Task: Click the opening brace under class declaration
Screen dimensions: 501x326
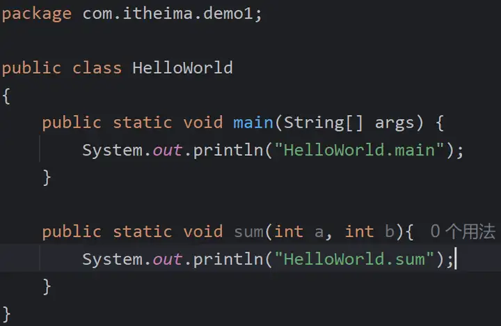Action: pos(6,96)
